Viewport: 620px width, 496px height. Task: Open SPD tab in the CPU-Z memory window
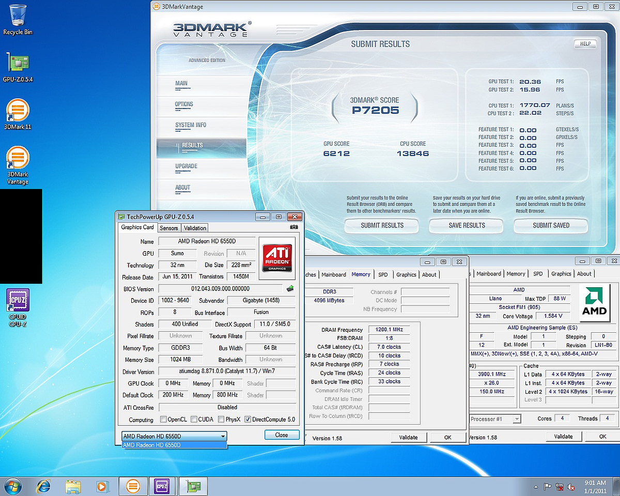[x=383, y=274]
